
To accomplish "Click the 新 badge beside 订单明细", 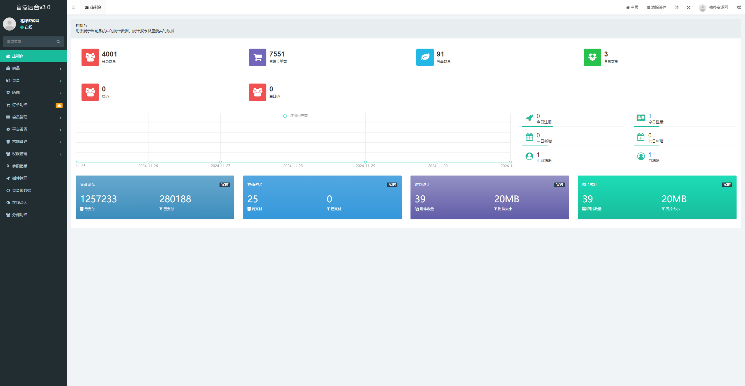I will pyautogui.click(x=59, y=105).
